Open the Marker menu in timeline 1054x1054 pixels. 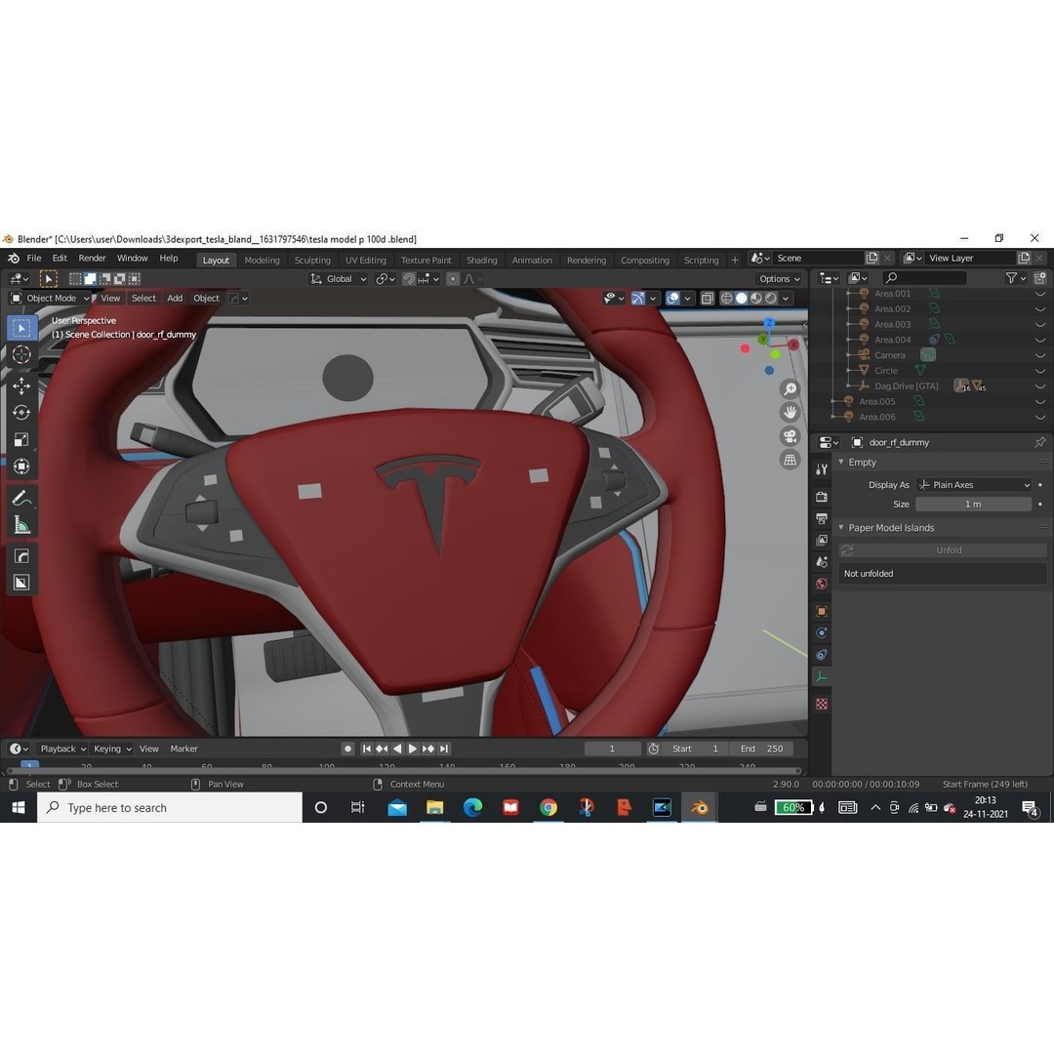click(183, 749)
